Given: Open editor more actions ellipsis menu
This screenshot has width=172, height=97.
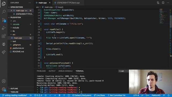Looking at the screenshot, I should point(168,3).
